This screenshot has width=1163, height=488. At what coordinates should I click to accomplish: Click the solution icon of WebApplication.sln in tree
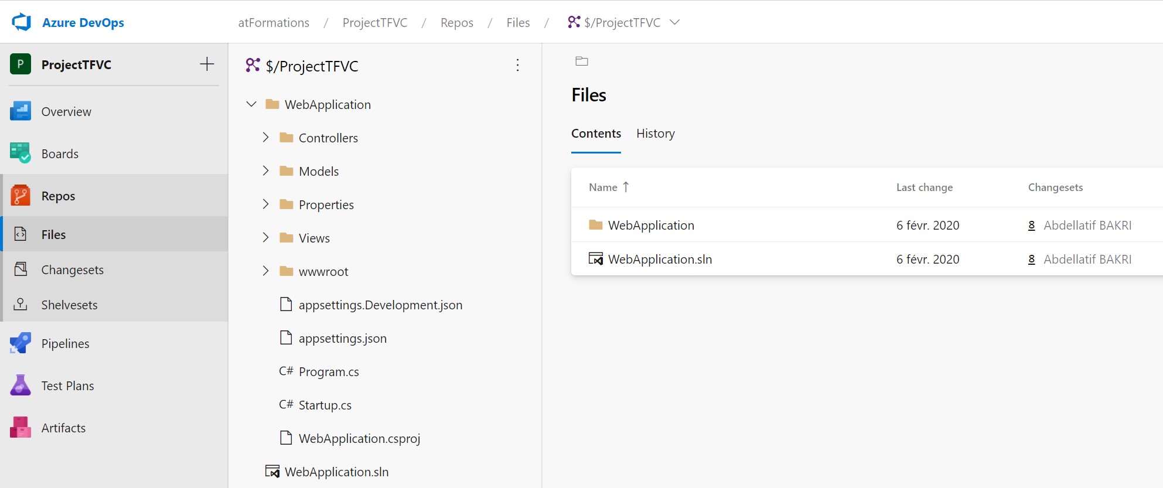coord(272,471)
